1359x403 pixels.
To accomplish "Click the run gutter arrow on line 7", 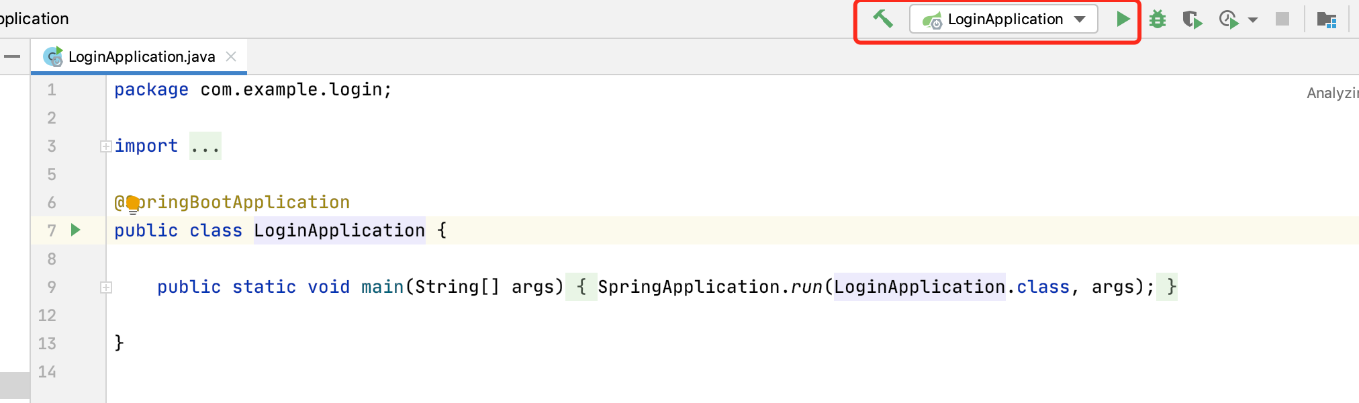I will pos(76,230).
